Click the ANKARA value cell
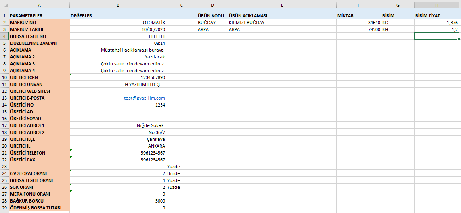The image size is (461, 213). [117, 146]
